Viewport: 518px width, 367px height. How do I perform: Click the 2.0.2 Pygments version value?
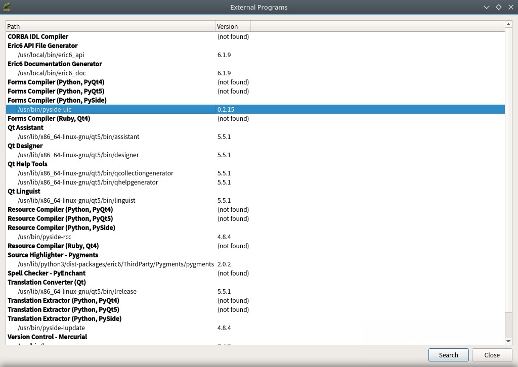(x=224, y=264)
